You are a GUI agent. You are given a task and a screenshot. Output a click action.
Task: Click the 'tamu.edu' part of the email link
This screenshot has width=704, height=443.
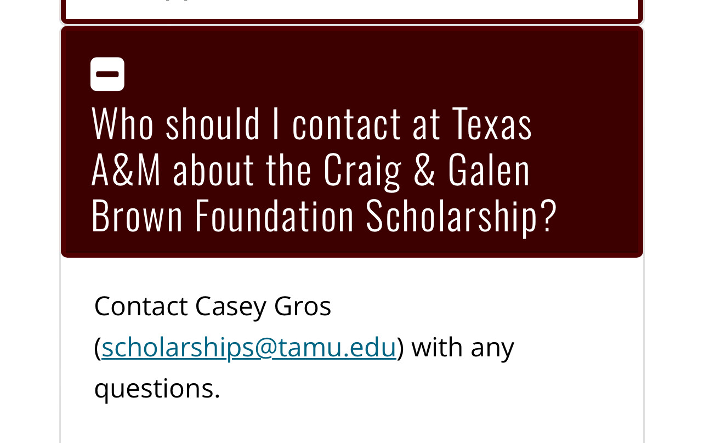point(334,347)
